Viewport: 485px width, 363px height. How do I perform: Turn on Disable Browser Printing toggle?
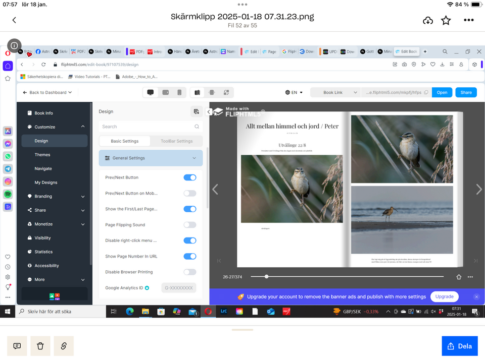click(190, 272)
